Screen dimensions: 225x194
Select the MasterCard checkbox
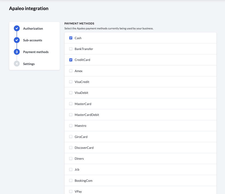coord(71,104)
